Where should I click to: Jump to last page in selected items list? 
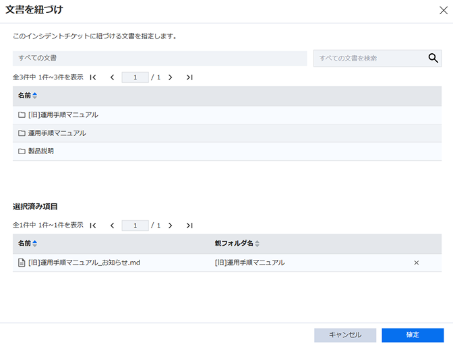[189, 226]
